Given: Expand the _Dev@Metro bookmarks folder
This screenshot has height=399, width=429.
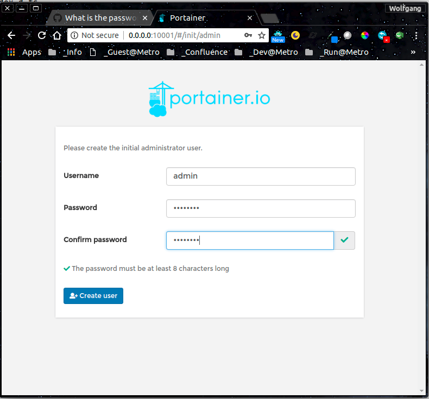Looking at the screenshot, I should (x=267, y=52).
